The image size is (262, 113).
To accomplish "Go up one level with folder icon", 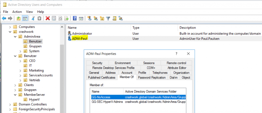I will click(18, 18).
